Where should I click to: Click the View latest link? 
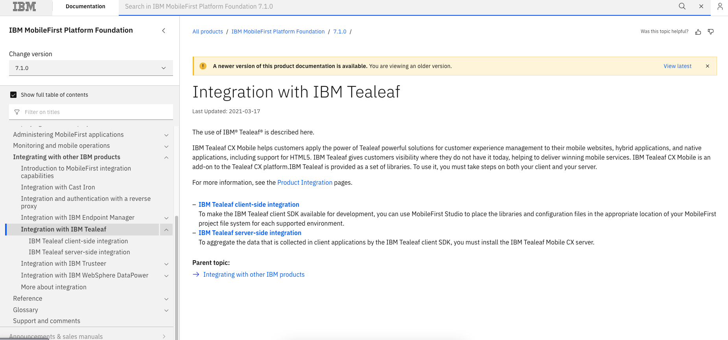[x=677, y=66]
